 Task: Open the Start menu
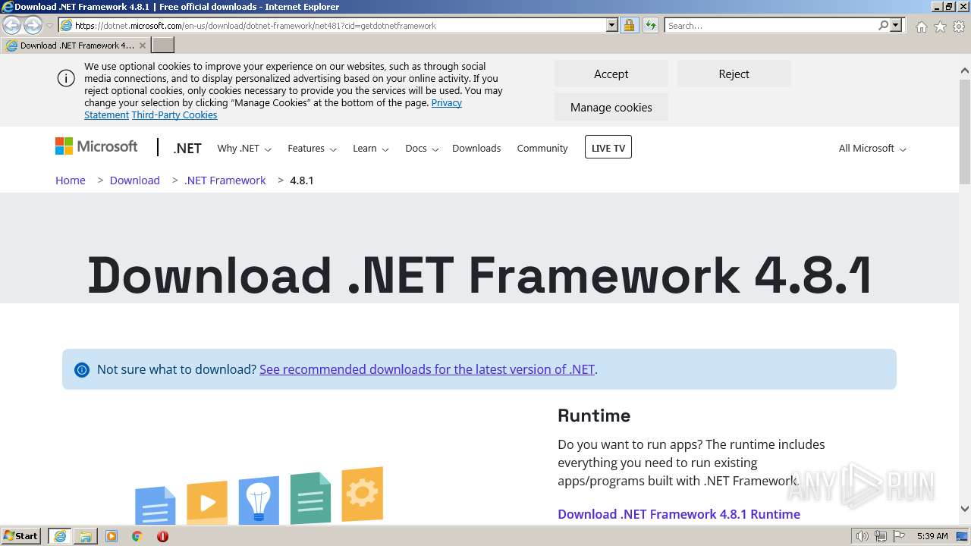21,535
